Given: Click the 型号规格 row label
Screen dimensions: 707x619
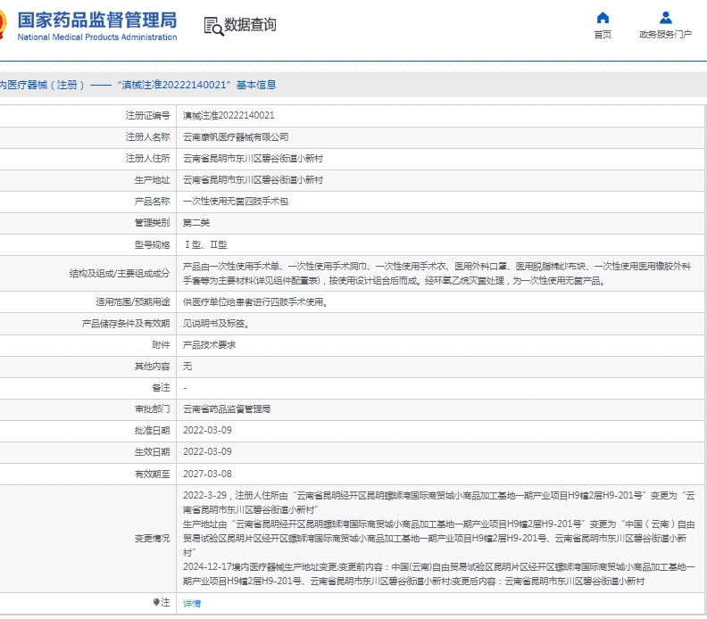Looking at the screenshot, I should [x=152, y=245].
